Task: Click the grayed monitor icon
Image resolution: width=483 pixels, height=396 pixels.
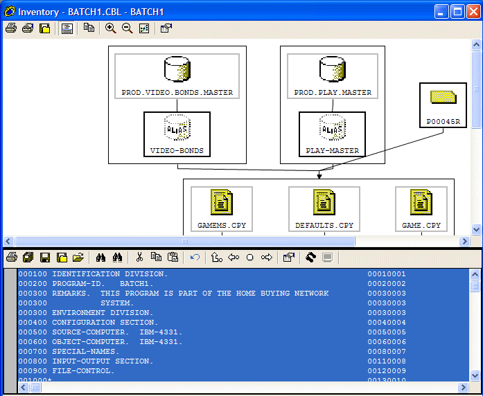Action: [x=328, y=257]
